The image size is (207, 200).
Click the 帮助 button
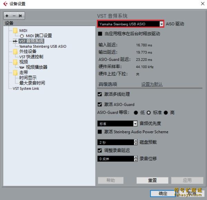click(x=111, y=180)
